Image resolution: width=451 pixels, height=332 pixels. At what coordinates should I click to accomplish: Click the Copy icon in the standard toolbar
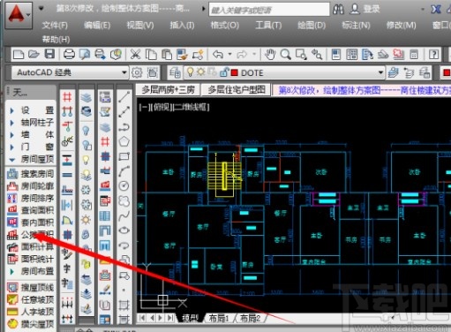coord(151,55)
